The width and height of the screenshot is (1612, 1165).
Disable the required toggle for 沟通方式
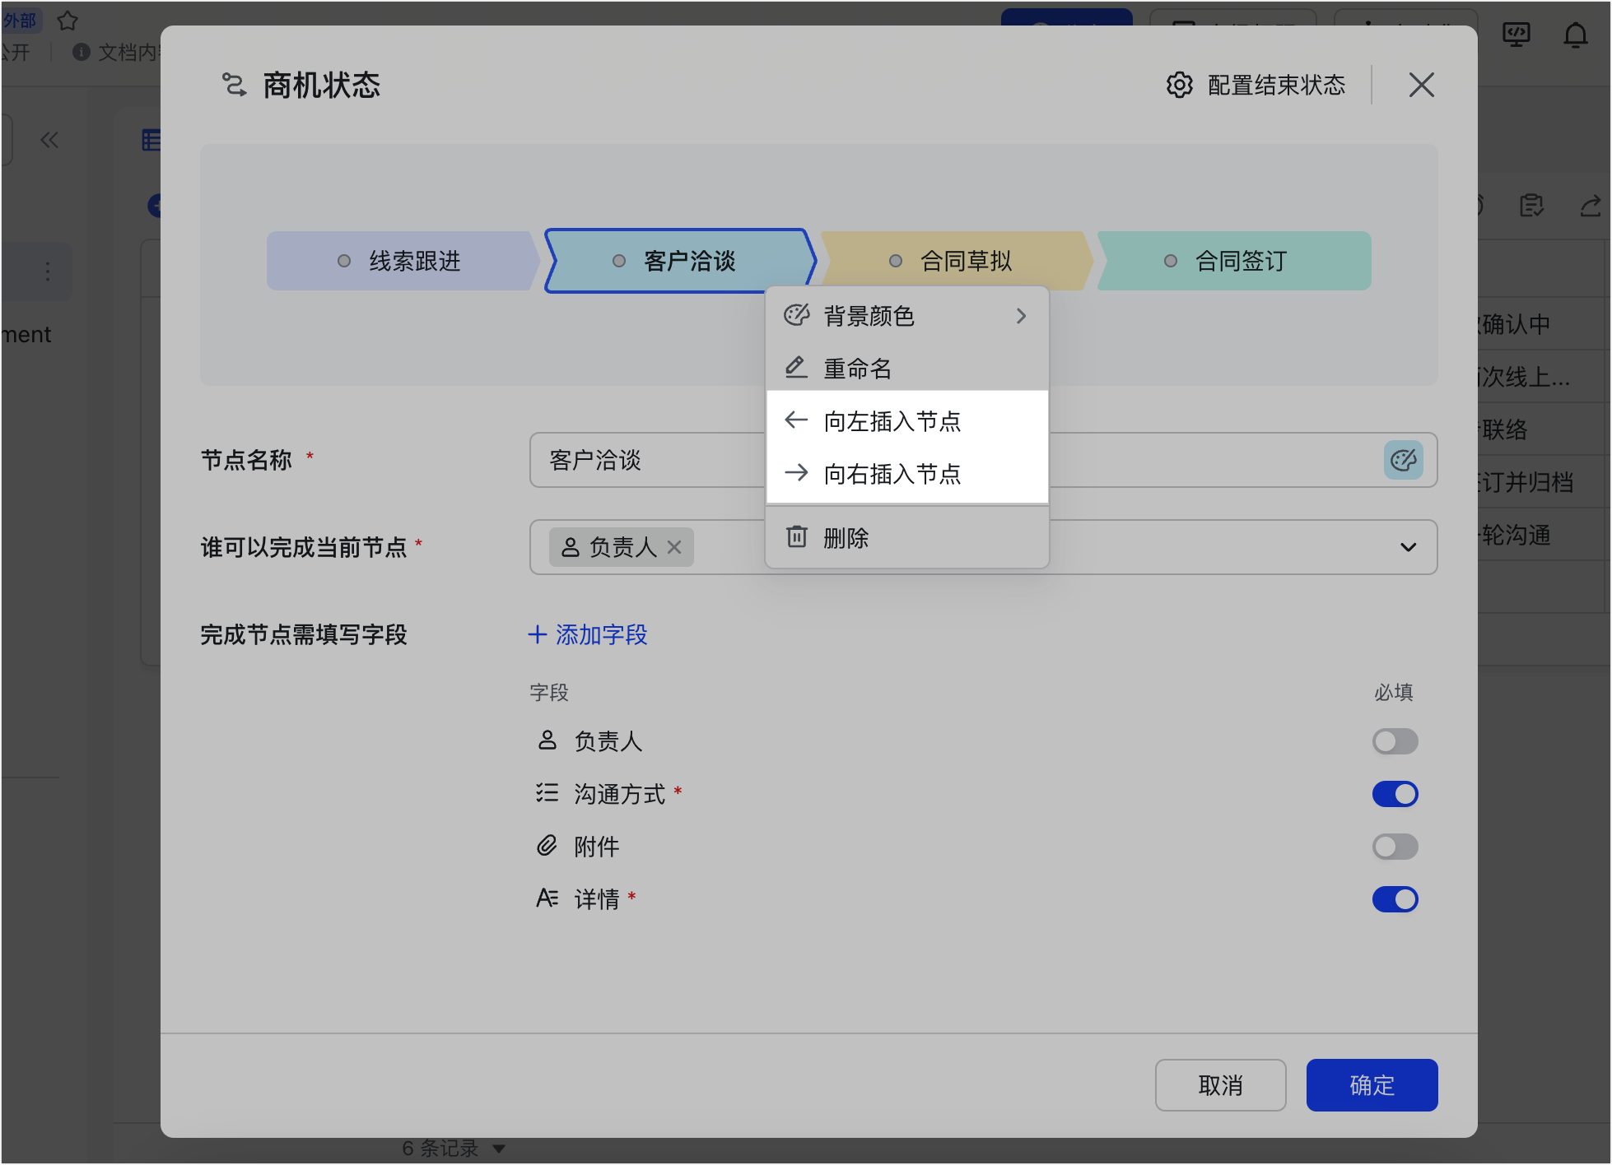coord(1395,794)
